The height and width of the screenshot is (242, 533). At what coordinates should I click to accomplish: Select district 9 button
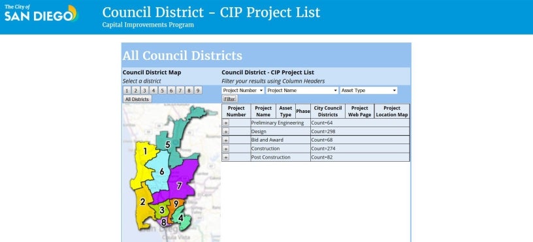197,90
